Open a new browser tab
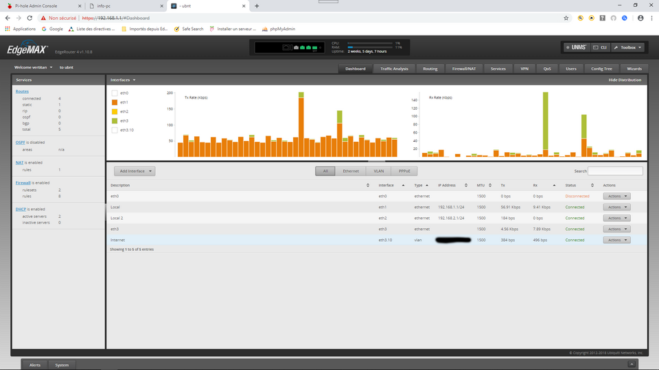659x370 pixels. (257, 5)
